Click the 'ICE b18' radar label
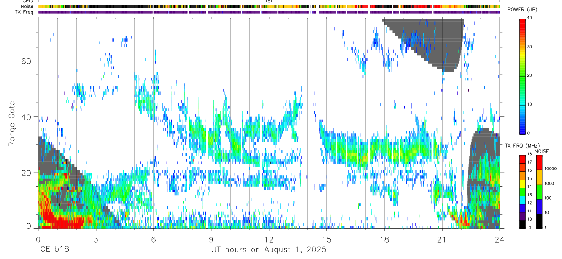Screen dimensions: 562x259 click(53, 250)
